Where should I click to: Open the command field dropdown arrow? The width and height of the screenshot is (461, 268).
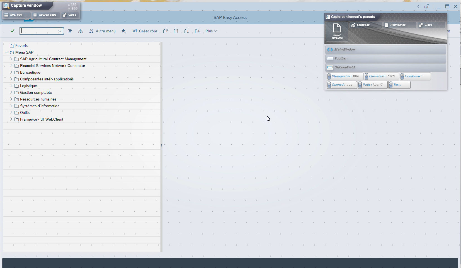(x=60, y=31)
